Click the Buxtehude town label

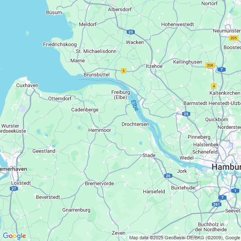click(183, 188)
